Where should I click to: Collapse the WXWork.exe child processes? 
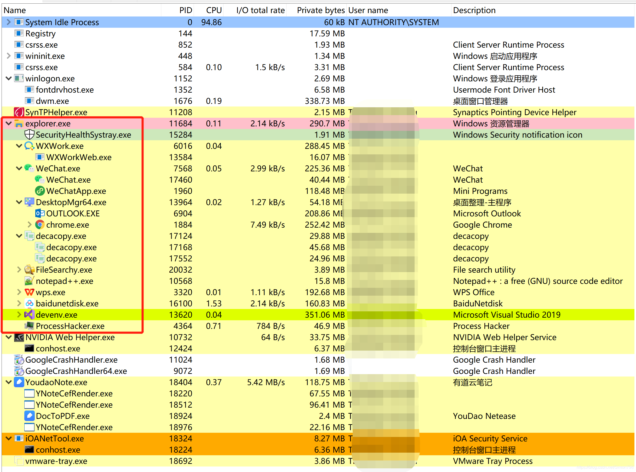tap(19, 146)
